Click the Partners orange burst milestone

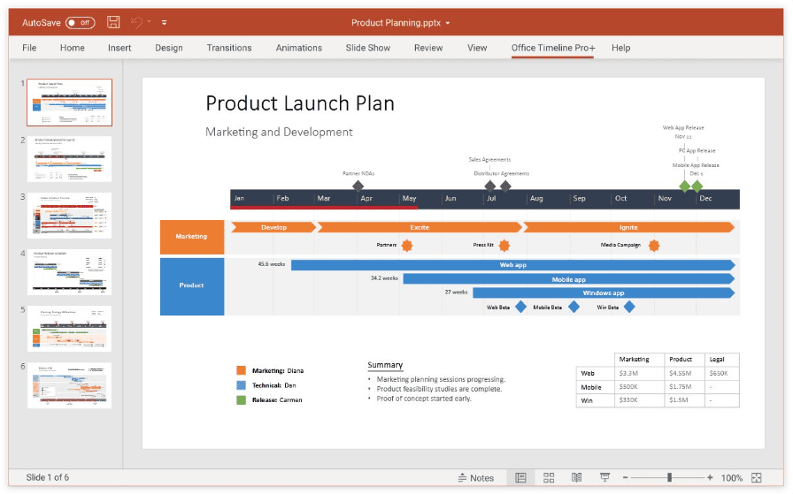pyautogui.click(x=407, y=246)
